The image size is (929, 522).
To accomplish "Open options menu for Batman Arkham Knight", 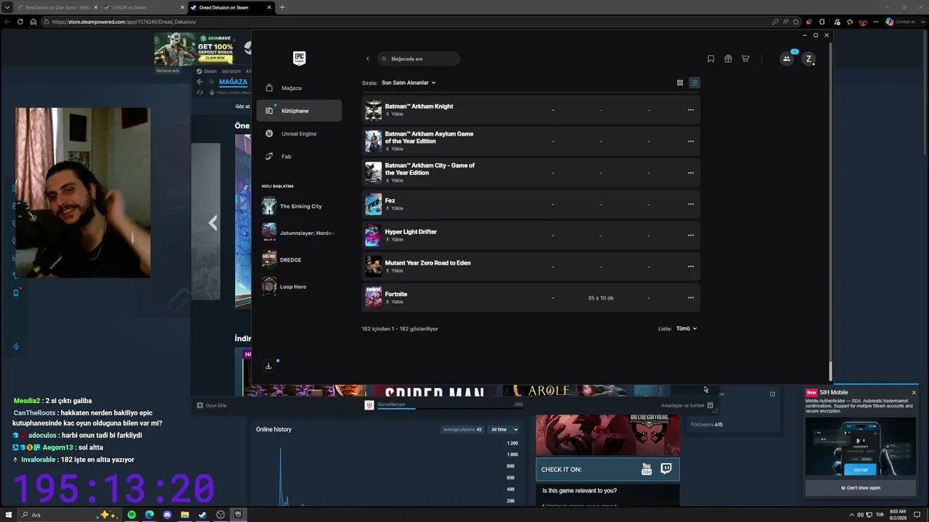I will [x=691, y=110].
